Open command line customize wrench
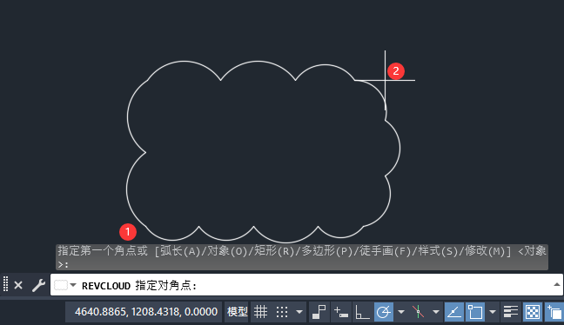This screenshot has height=325, width=564. pos(38,286)
